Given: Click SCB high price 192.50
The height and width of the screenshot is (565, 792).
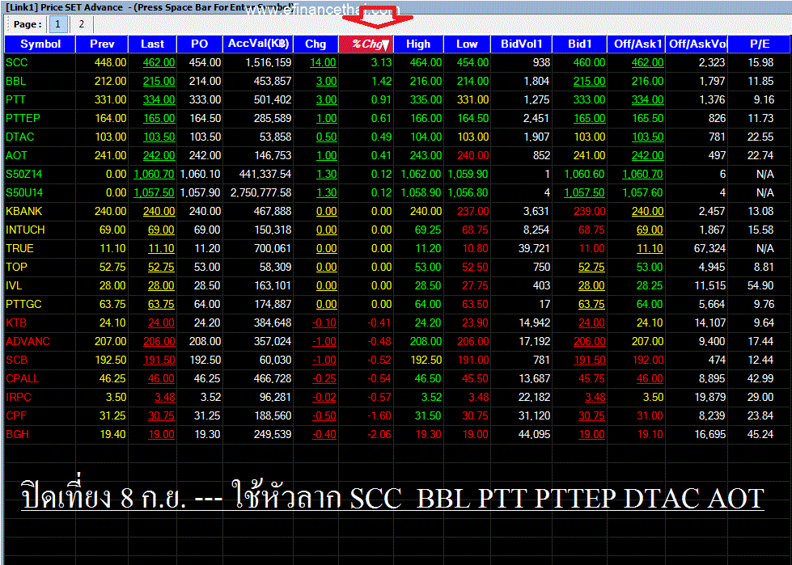Looking at the screenshot, I should (x=426, y=361).
